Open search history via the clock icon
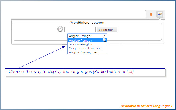 point(60,29)
